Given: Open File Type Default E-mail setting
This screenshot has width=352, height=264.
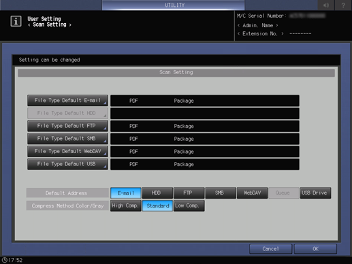Looking at the screenshot, I should 67,101.
